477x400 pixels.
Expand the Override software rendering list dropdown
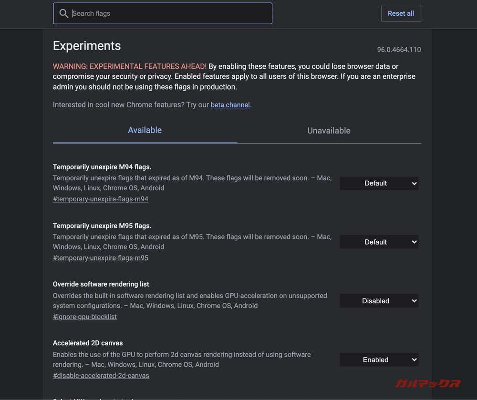click(379, 301)
